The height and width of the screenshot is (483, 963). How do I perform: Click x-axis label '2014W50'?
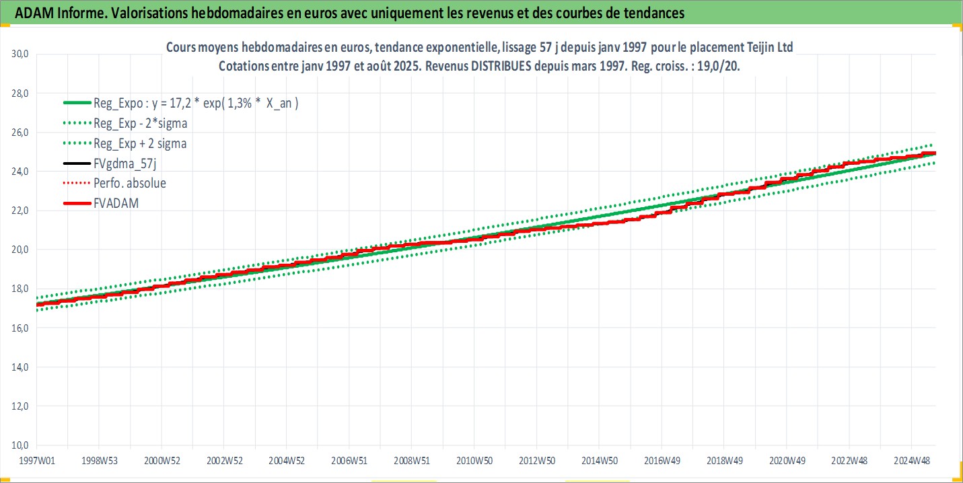click(599, 460)
